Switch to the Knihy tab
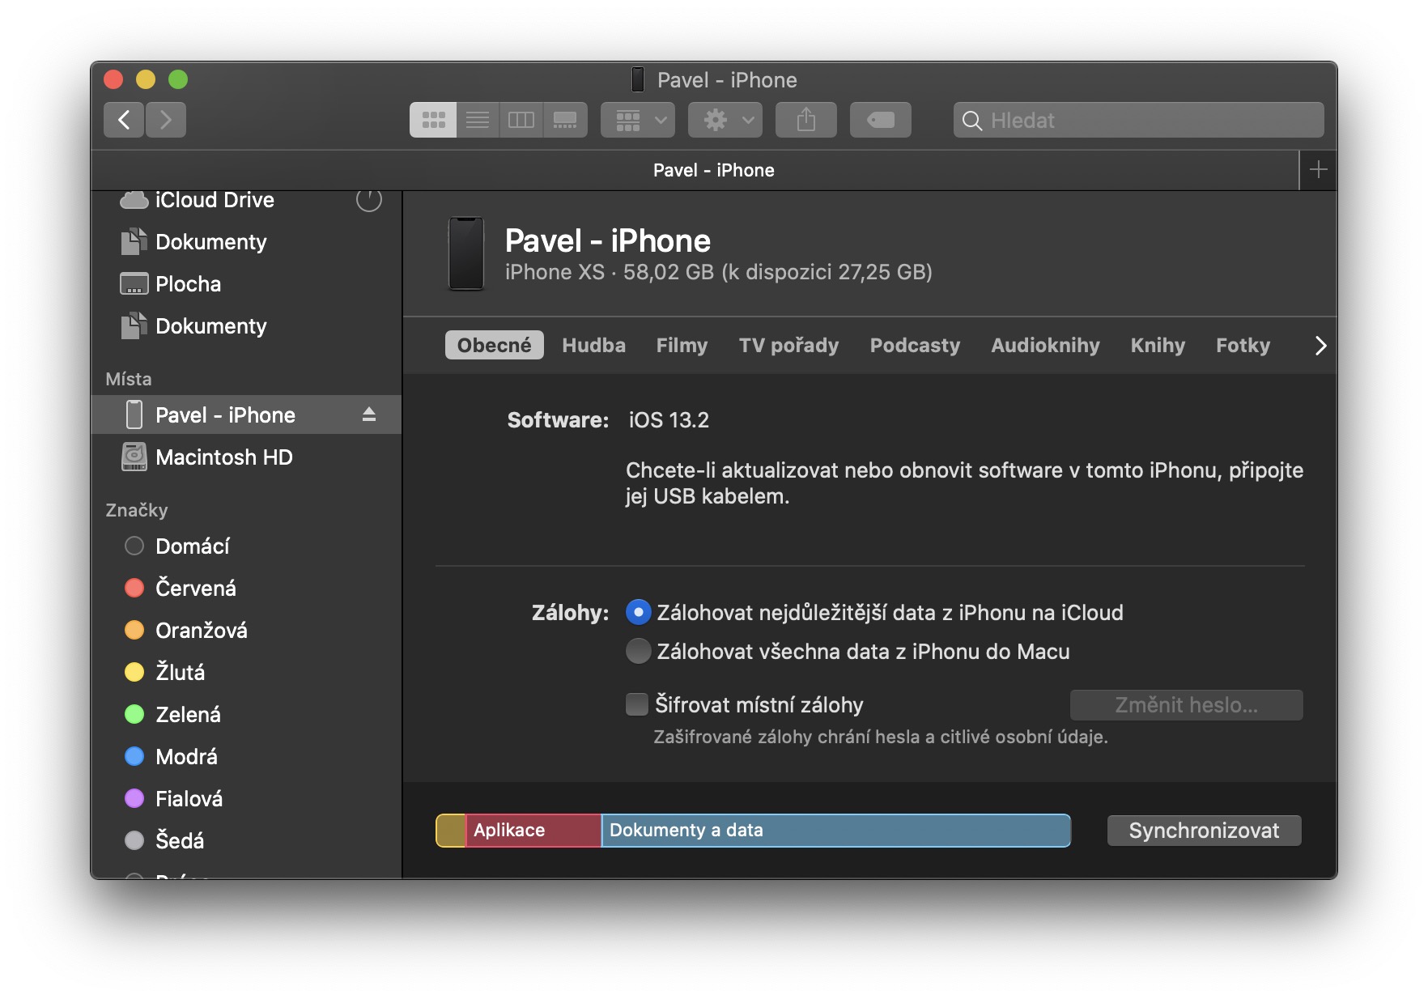This screenshot has width=1428, height=999. (1158, 346)
